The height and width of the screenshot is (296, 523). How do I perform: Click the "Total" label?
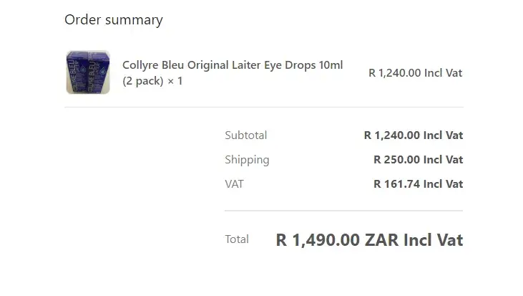click(x=237, y=239)
